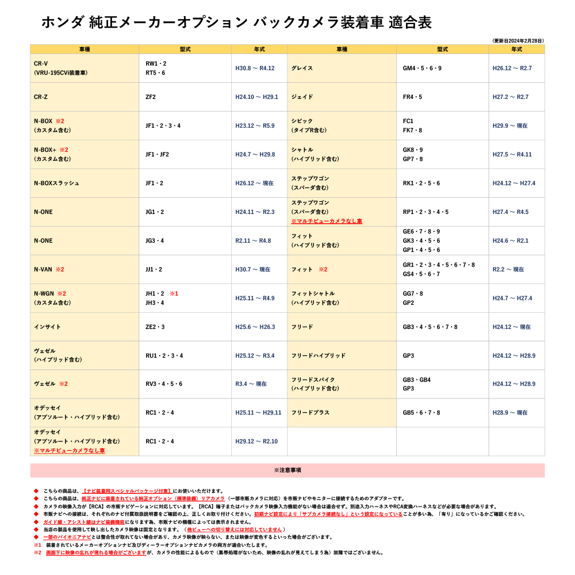Image resolution: width=575 pixels, height=575 pixels.
Task: Select the ヴェゼル ※2 vehicle cell
Action: [85, 384]
